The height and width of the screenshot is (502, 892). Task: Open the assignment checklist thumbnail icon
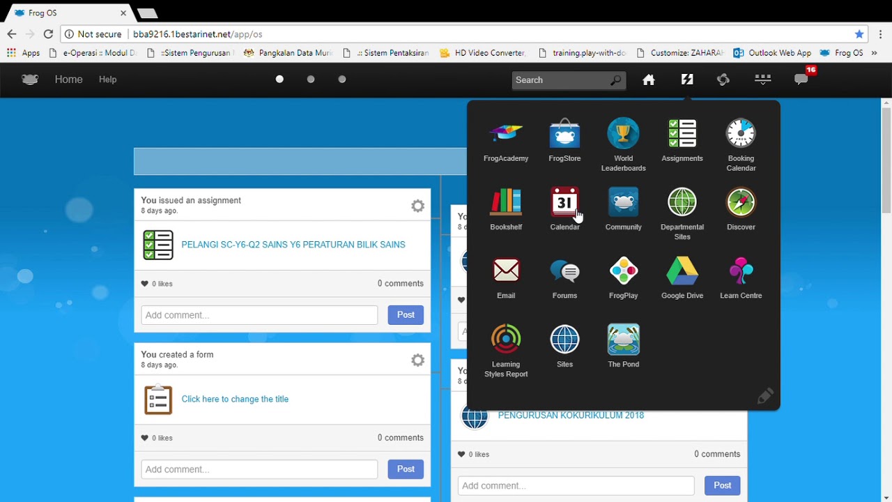coord(158,245)
